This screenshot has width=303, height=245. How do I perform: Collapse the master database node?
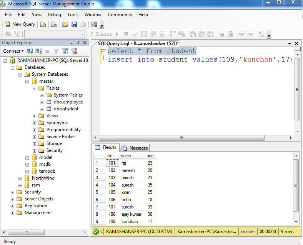click(27, 82)
